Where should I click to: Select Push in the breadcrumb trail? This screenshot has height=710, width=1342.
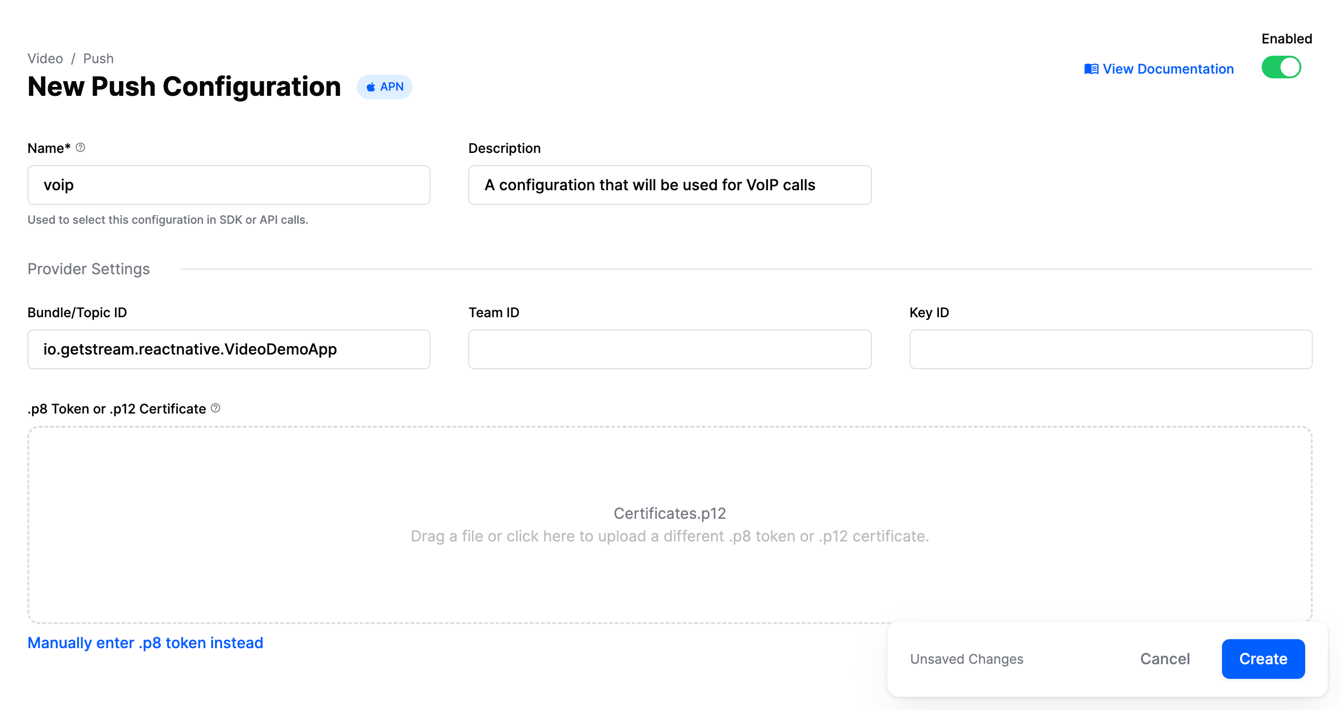point(98,58)
